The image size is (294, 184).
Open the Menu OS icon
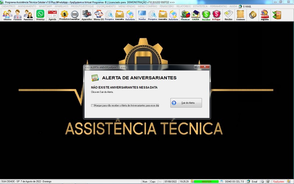click(x=98, y=15)
